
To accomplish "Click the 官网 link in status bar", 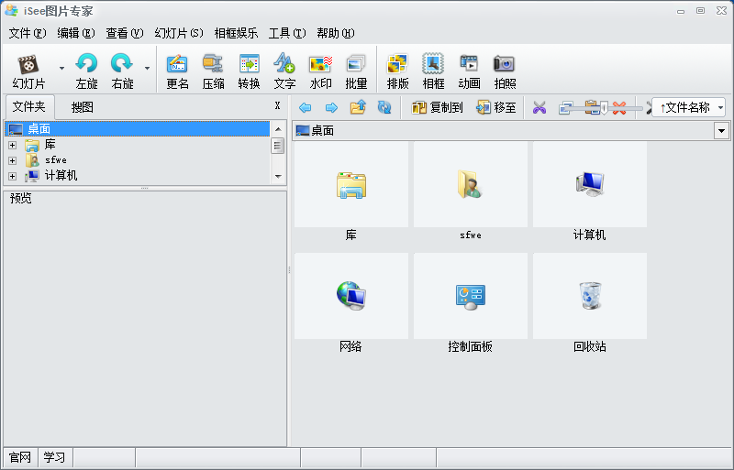I will click(x=19, y=457).
